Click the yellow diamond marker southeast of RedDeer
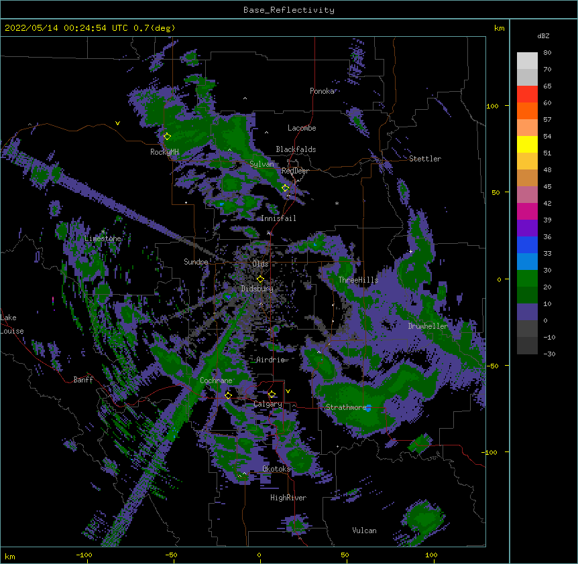The height and width of the screenshot is (564, 578). [x=285, y=188]
